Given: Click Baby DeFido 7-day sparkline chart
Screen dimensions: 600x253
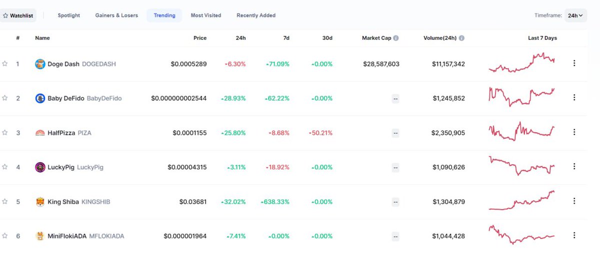Looking at the screenshot, I should (521, 96).
